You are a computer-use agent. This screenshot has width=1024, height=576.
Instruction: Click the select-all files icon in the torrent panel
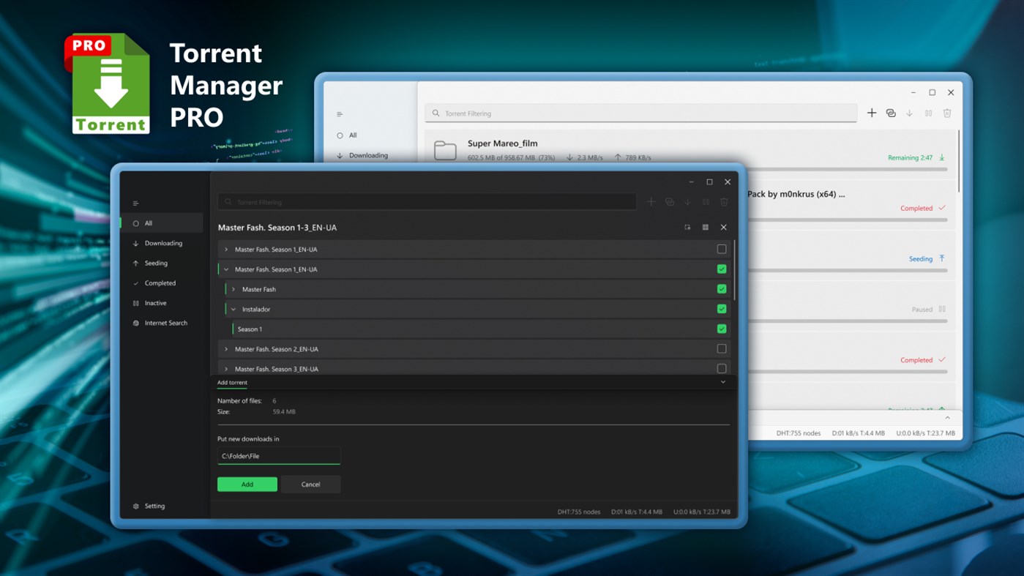[687, 227]
